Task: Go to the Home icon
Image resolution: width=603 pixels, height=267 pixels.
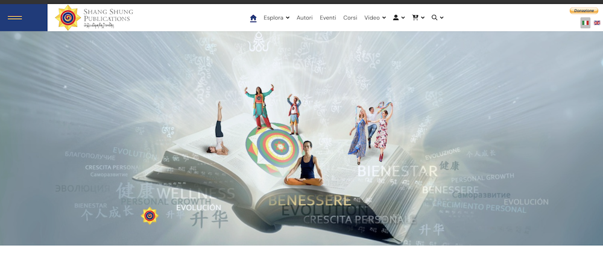Action: click(x=253, y=18)
